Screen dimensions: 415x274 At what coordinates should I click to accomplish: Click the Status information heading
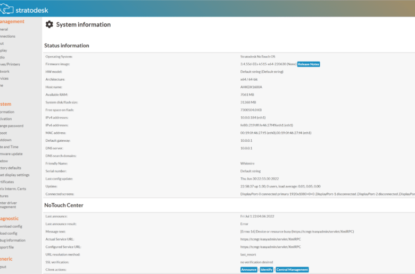click(x=67, y=46)
